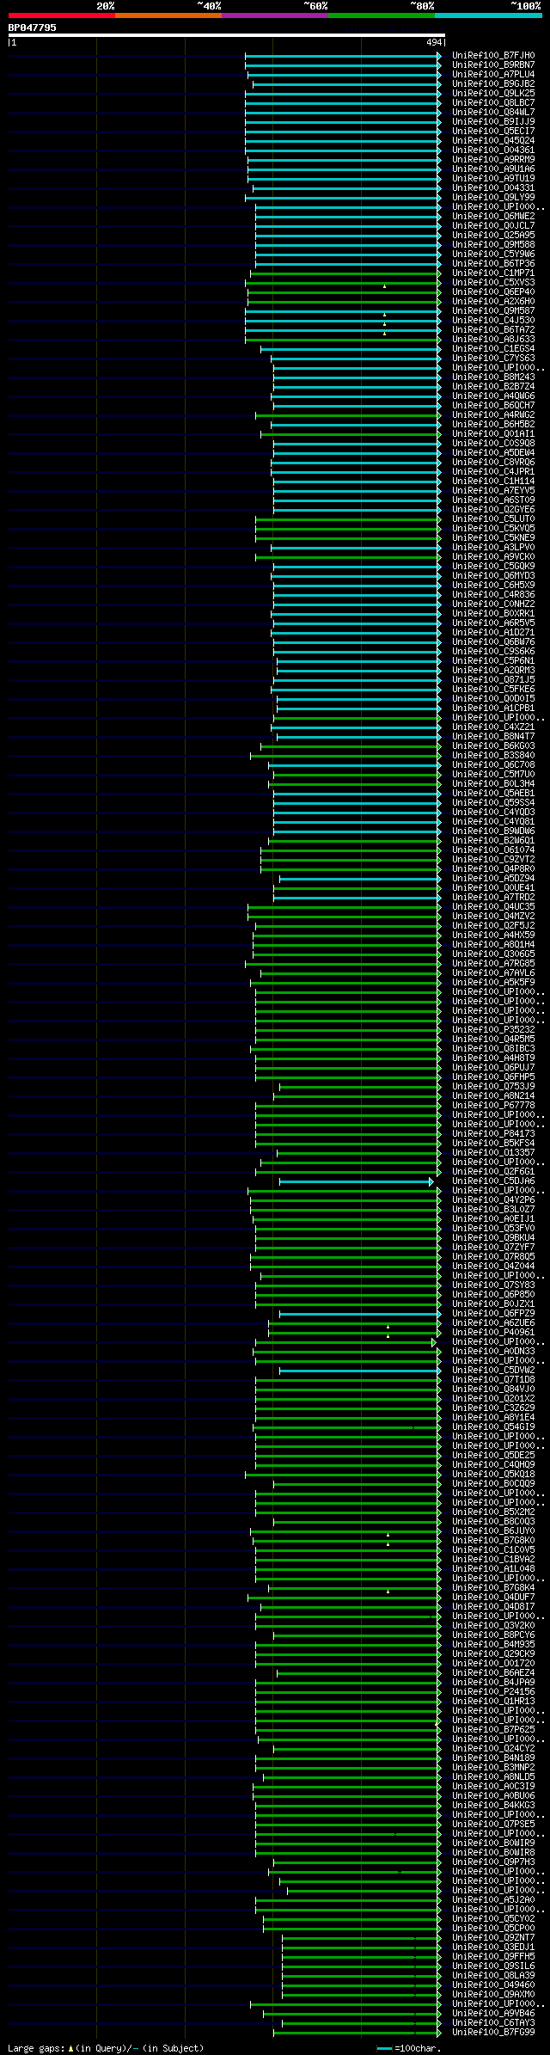
Task: Select hit label UniRef100_A1D271
Action: [x=493, y=633]
